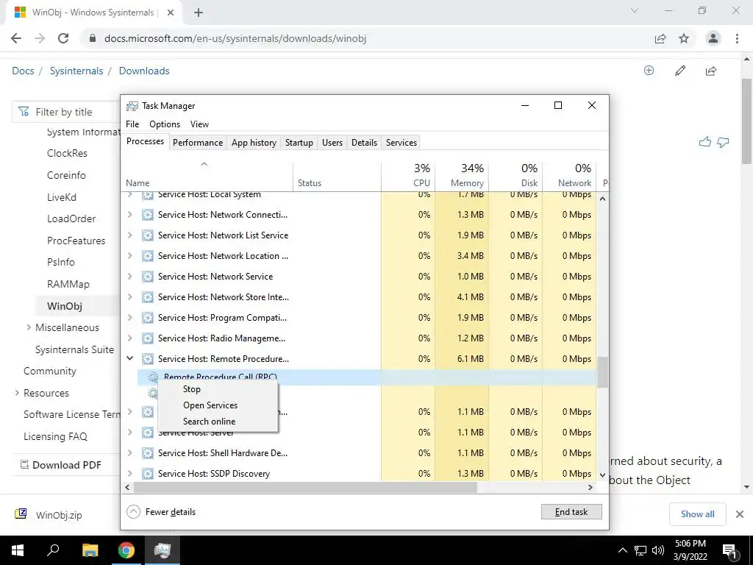Sort processes by CPU column
Image resolution: width=753 pixels, height=565 pixels.
[408, 175]
